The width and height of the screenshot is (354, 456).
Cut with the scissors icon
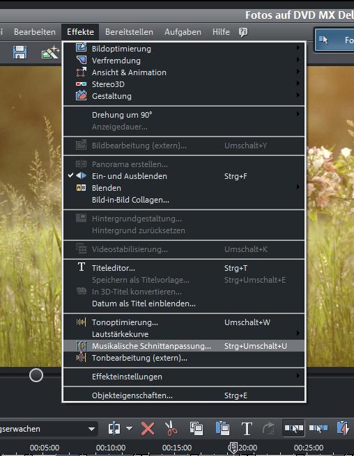[171, 428]
